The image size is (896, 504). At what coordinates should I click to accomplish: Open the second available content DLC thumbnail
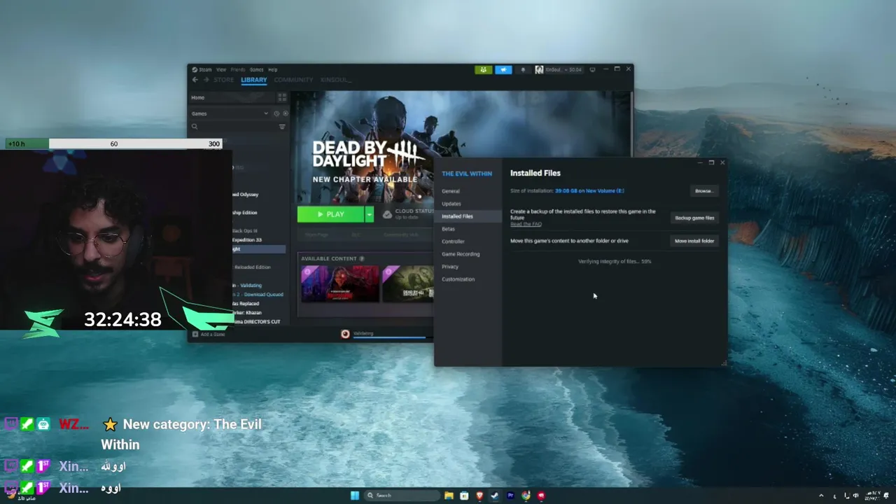(x=408, y=283)
